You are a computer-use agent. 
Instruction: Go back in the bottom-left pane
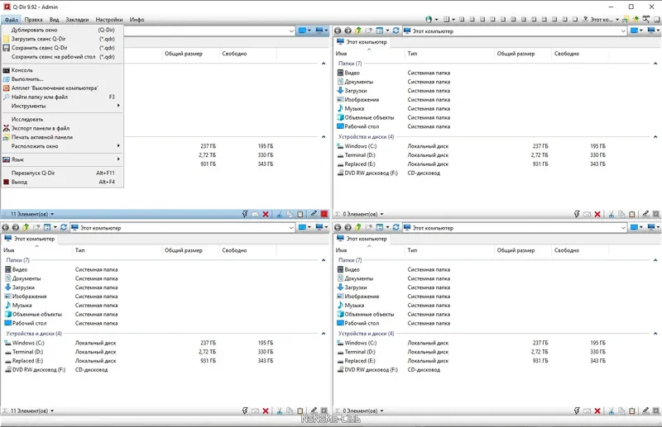coord(5,228)
